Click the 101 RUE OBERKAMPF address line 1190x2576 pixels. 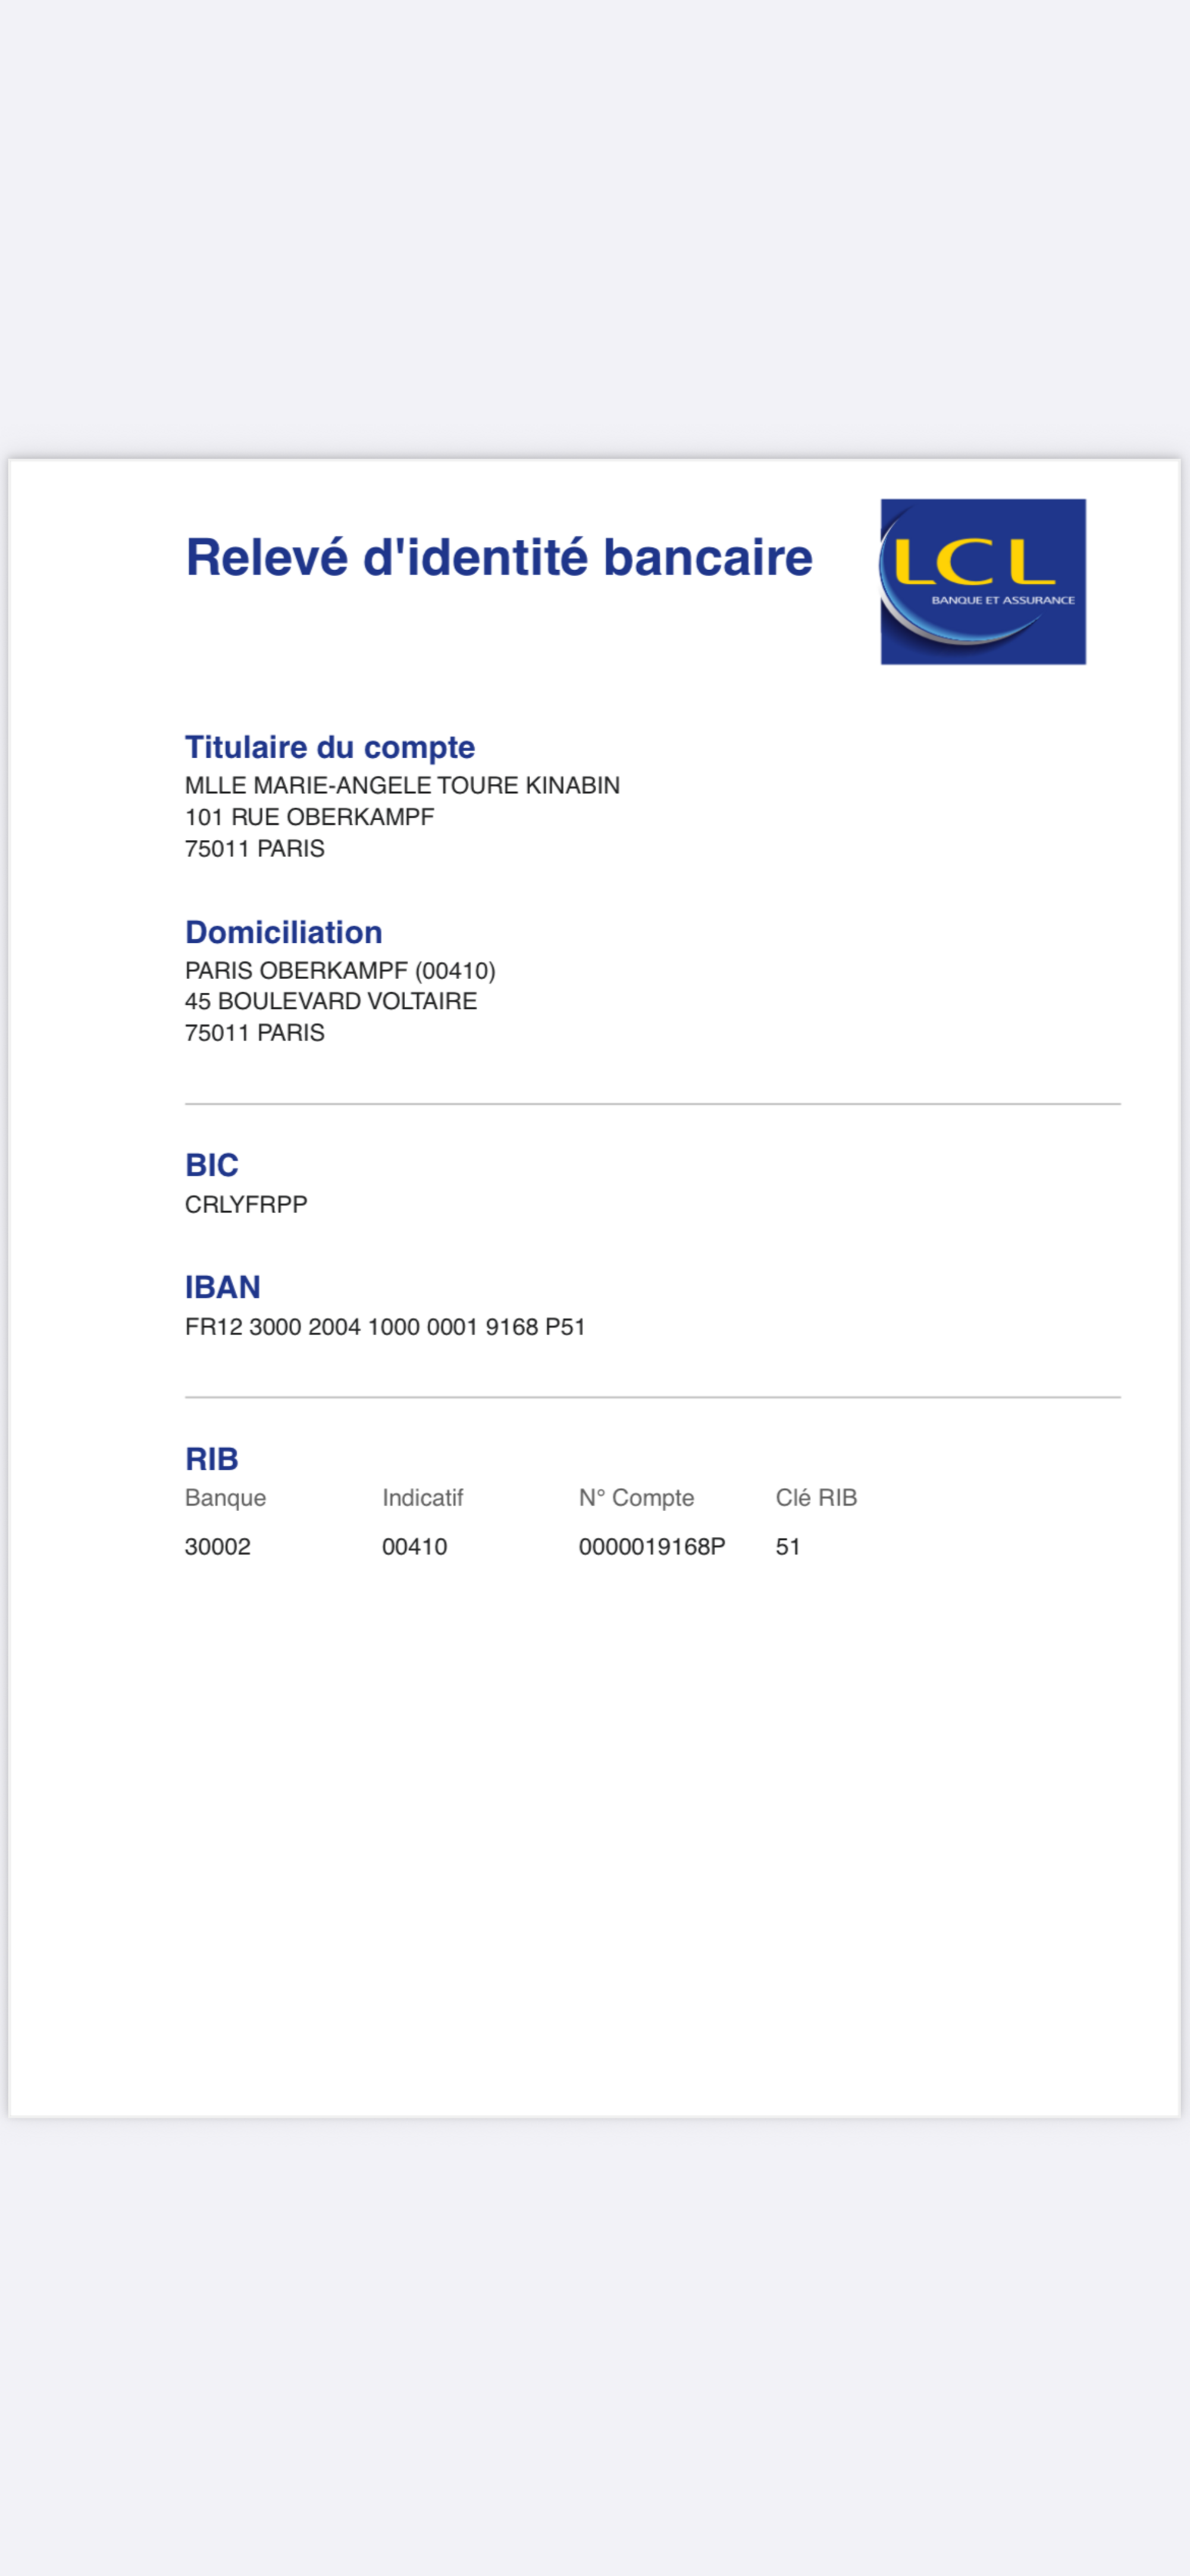[x=309, y=817]
